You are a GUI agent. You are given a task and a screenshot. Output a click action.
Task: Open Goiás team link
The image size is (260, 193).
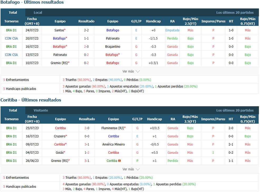[x=60, y=153]
